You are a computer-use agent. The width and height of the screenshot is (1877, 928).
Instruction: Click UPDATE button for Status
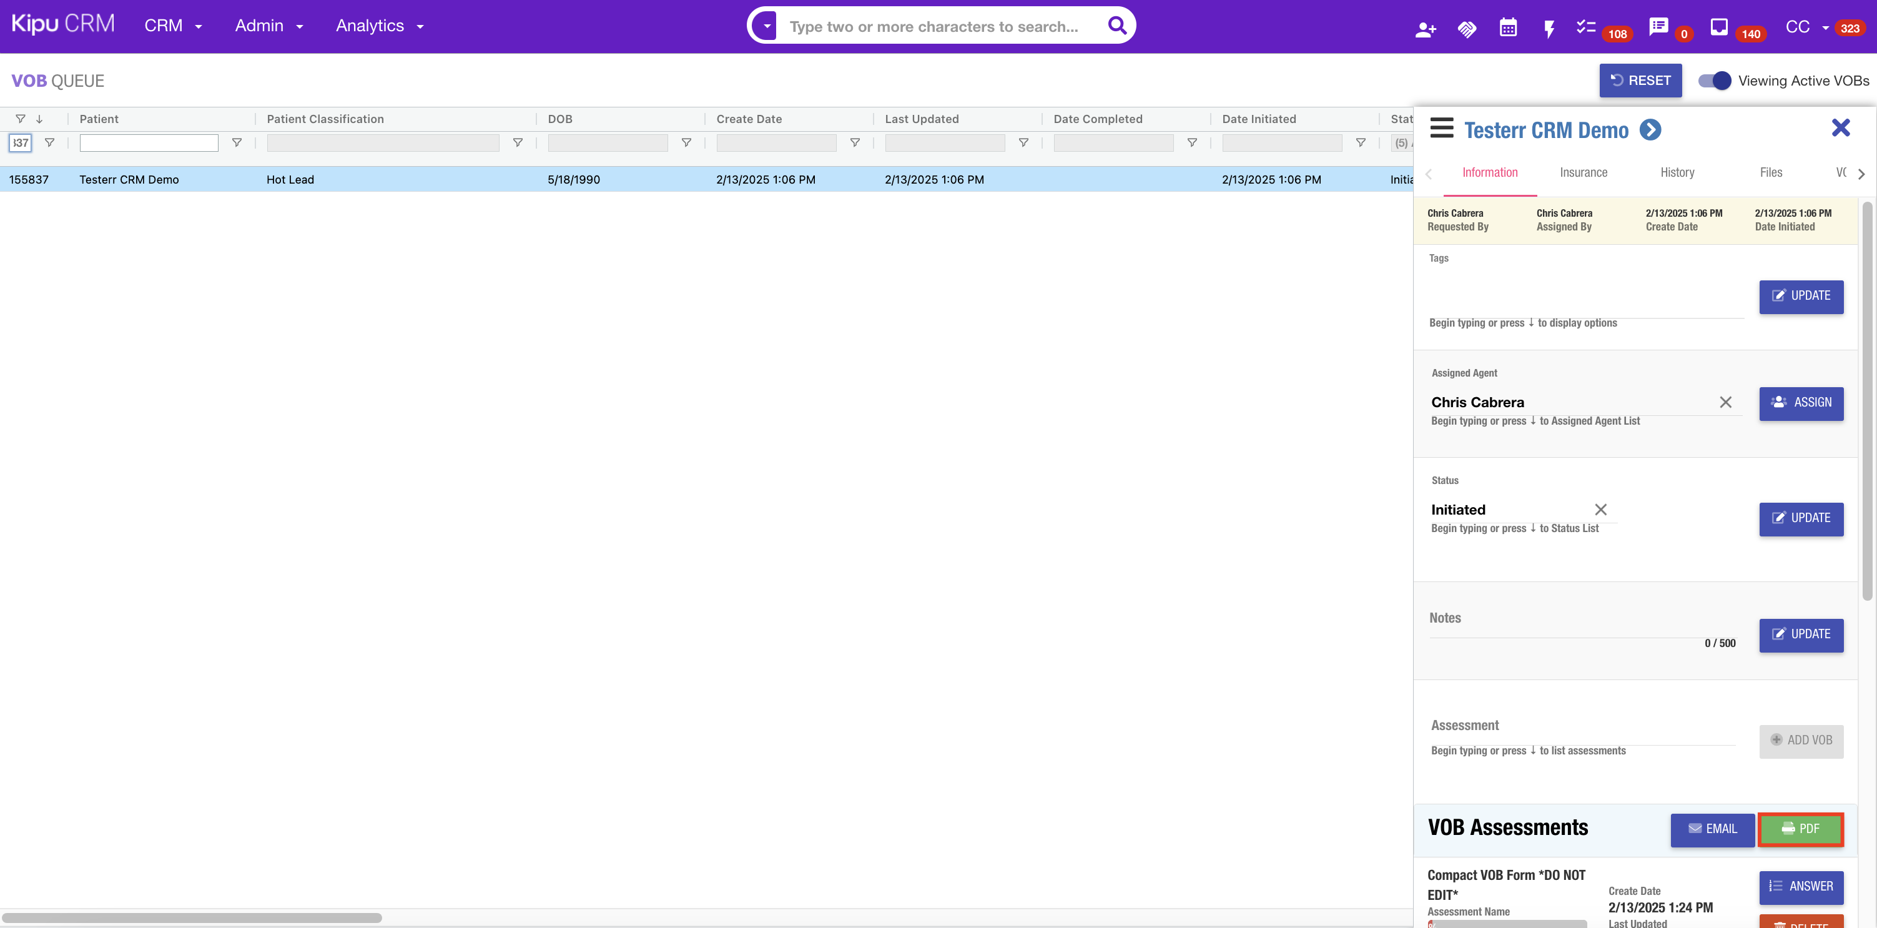point(1800,519)
